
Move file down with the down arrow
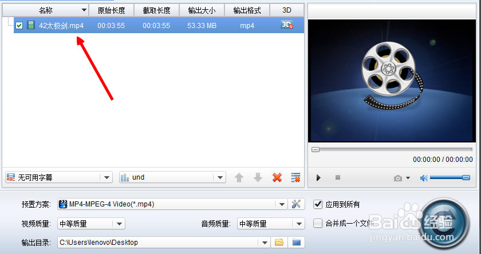258,177
